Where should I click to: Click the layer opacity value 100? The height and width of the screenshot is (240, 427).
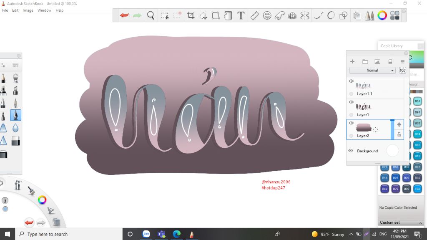(402, 71)
